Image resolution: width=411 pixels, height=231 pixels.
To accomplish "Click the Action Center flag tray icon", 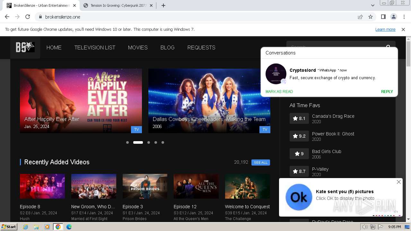I will point(380,227).
